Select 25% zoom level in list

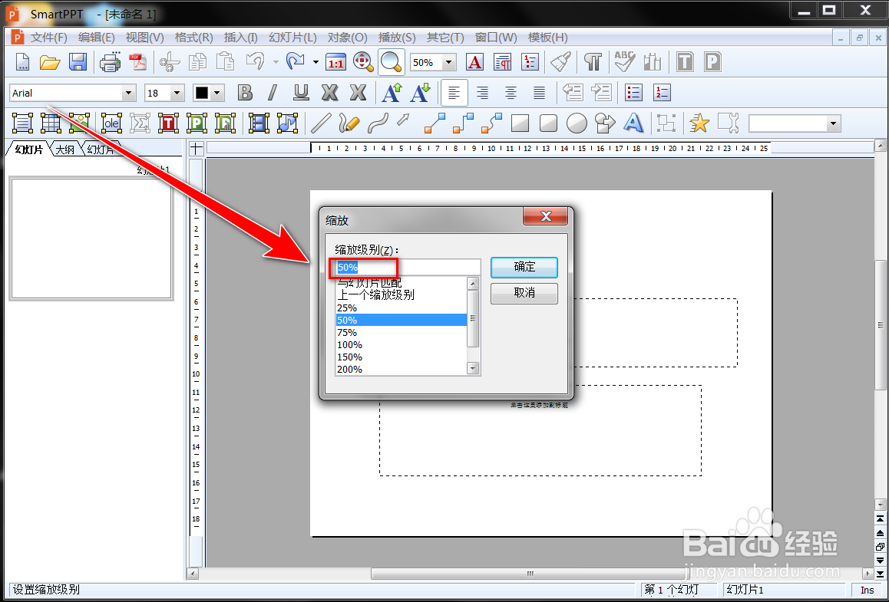pos(401,308)
